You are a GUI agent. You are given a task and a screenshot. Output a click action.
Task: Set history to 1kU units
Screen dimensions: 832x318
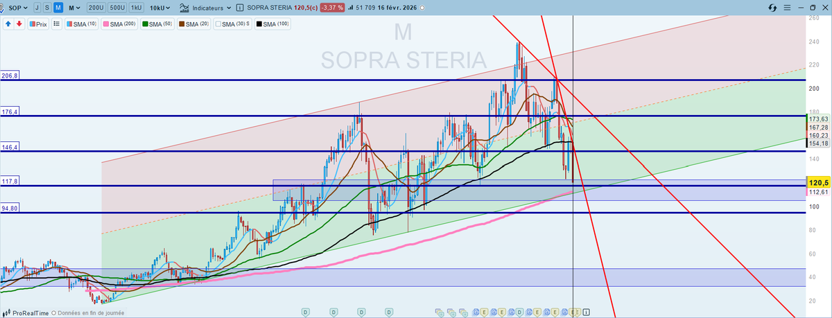[x=138, y=8]
